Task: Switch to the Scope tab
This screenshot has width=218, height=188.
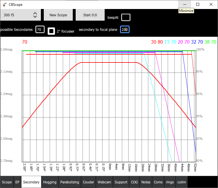Action: [7, 182]
